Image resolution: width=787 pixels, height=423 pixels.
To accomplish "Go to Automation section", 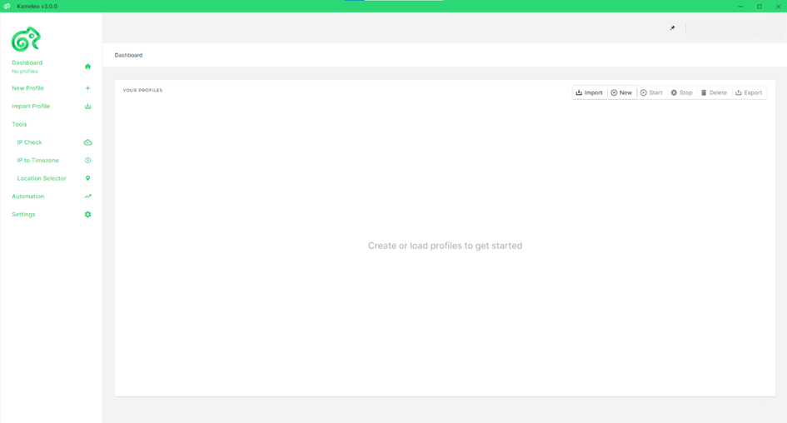I will (x=28, y=197).
